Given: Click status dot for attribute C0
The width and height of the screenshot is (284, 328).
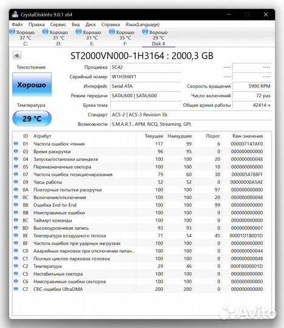Looking at the screenshot, I should click(16, 250).
